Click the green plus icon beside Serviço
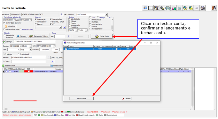 pyautogui.click(x=4, y=42)
